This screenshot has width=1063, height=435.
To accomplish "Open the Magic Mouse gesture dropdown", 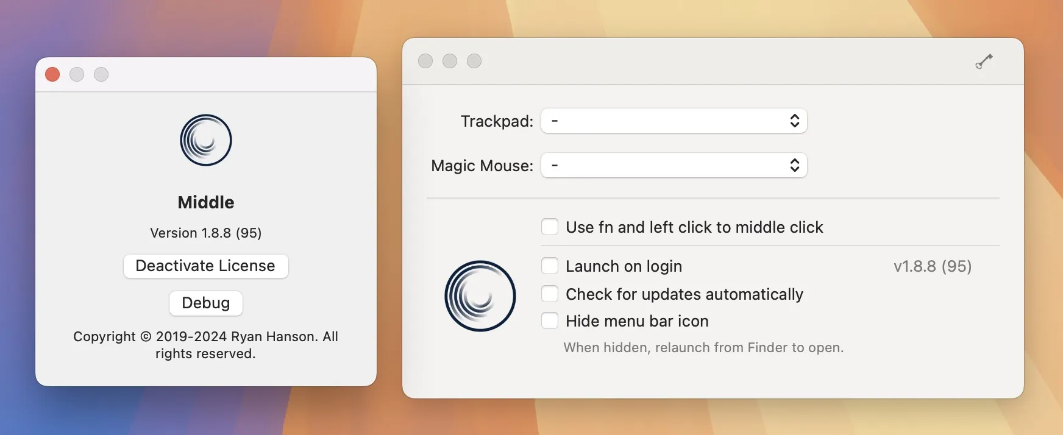I will [x=674, y=165].
